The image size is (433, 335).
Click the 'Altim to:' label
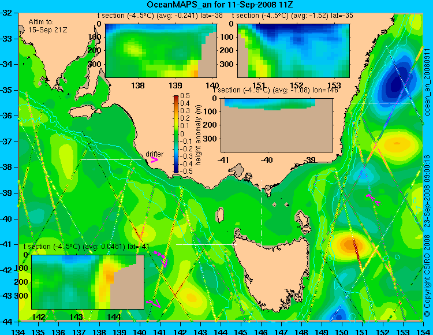click(41, 22)
